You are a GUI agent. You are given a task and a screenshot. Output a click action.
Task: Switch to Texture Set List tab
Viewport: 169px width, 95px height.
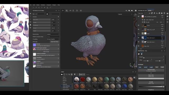tap(142, 11)
